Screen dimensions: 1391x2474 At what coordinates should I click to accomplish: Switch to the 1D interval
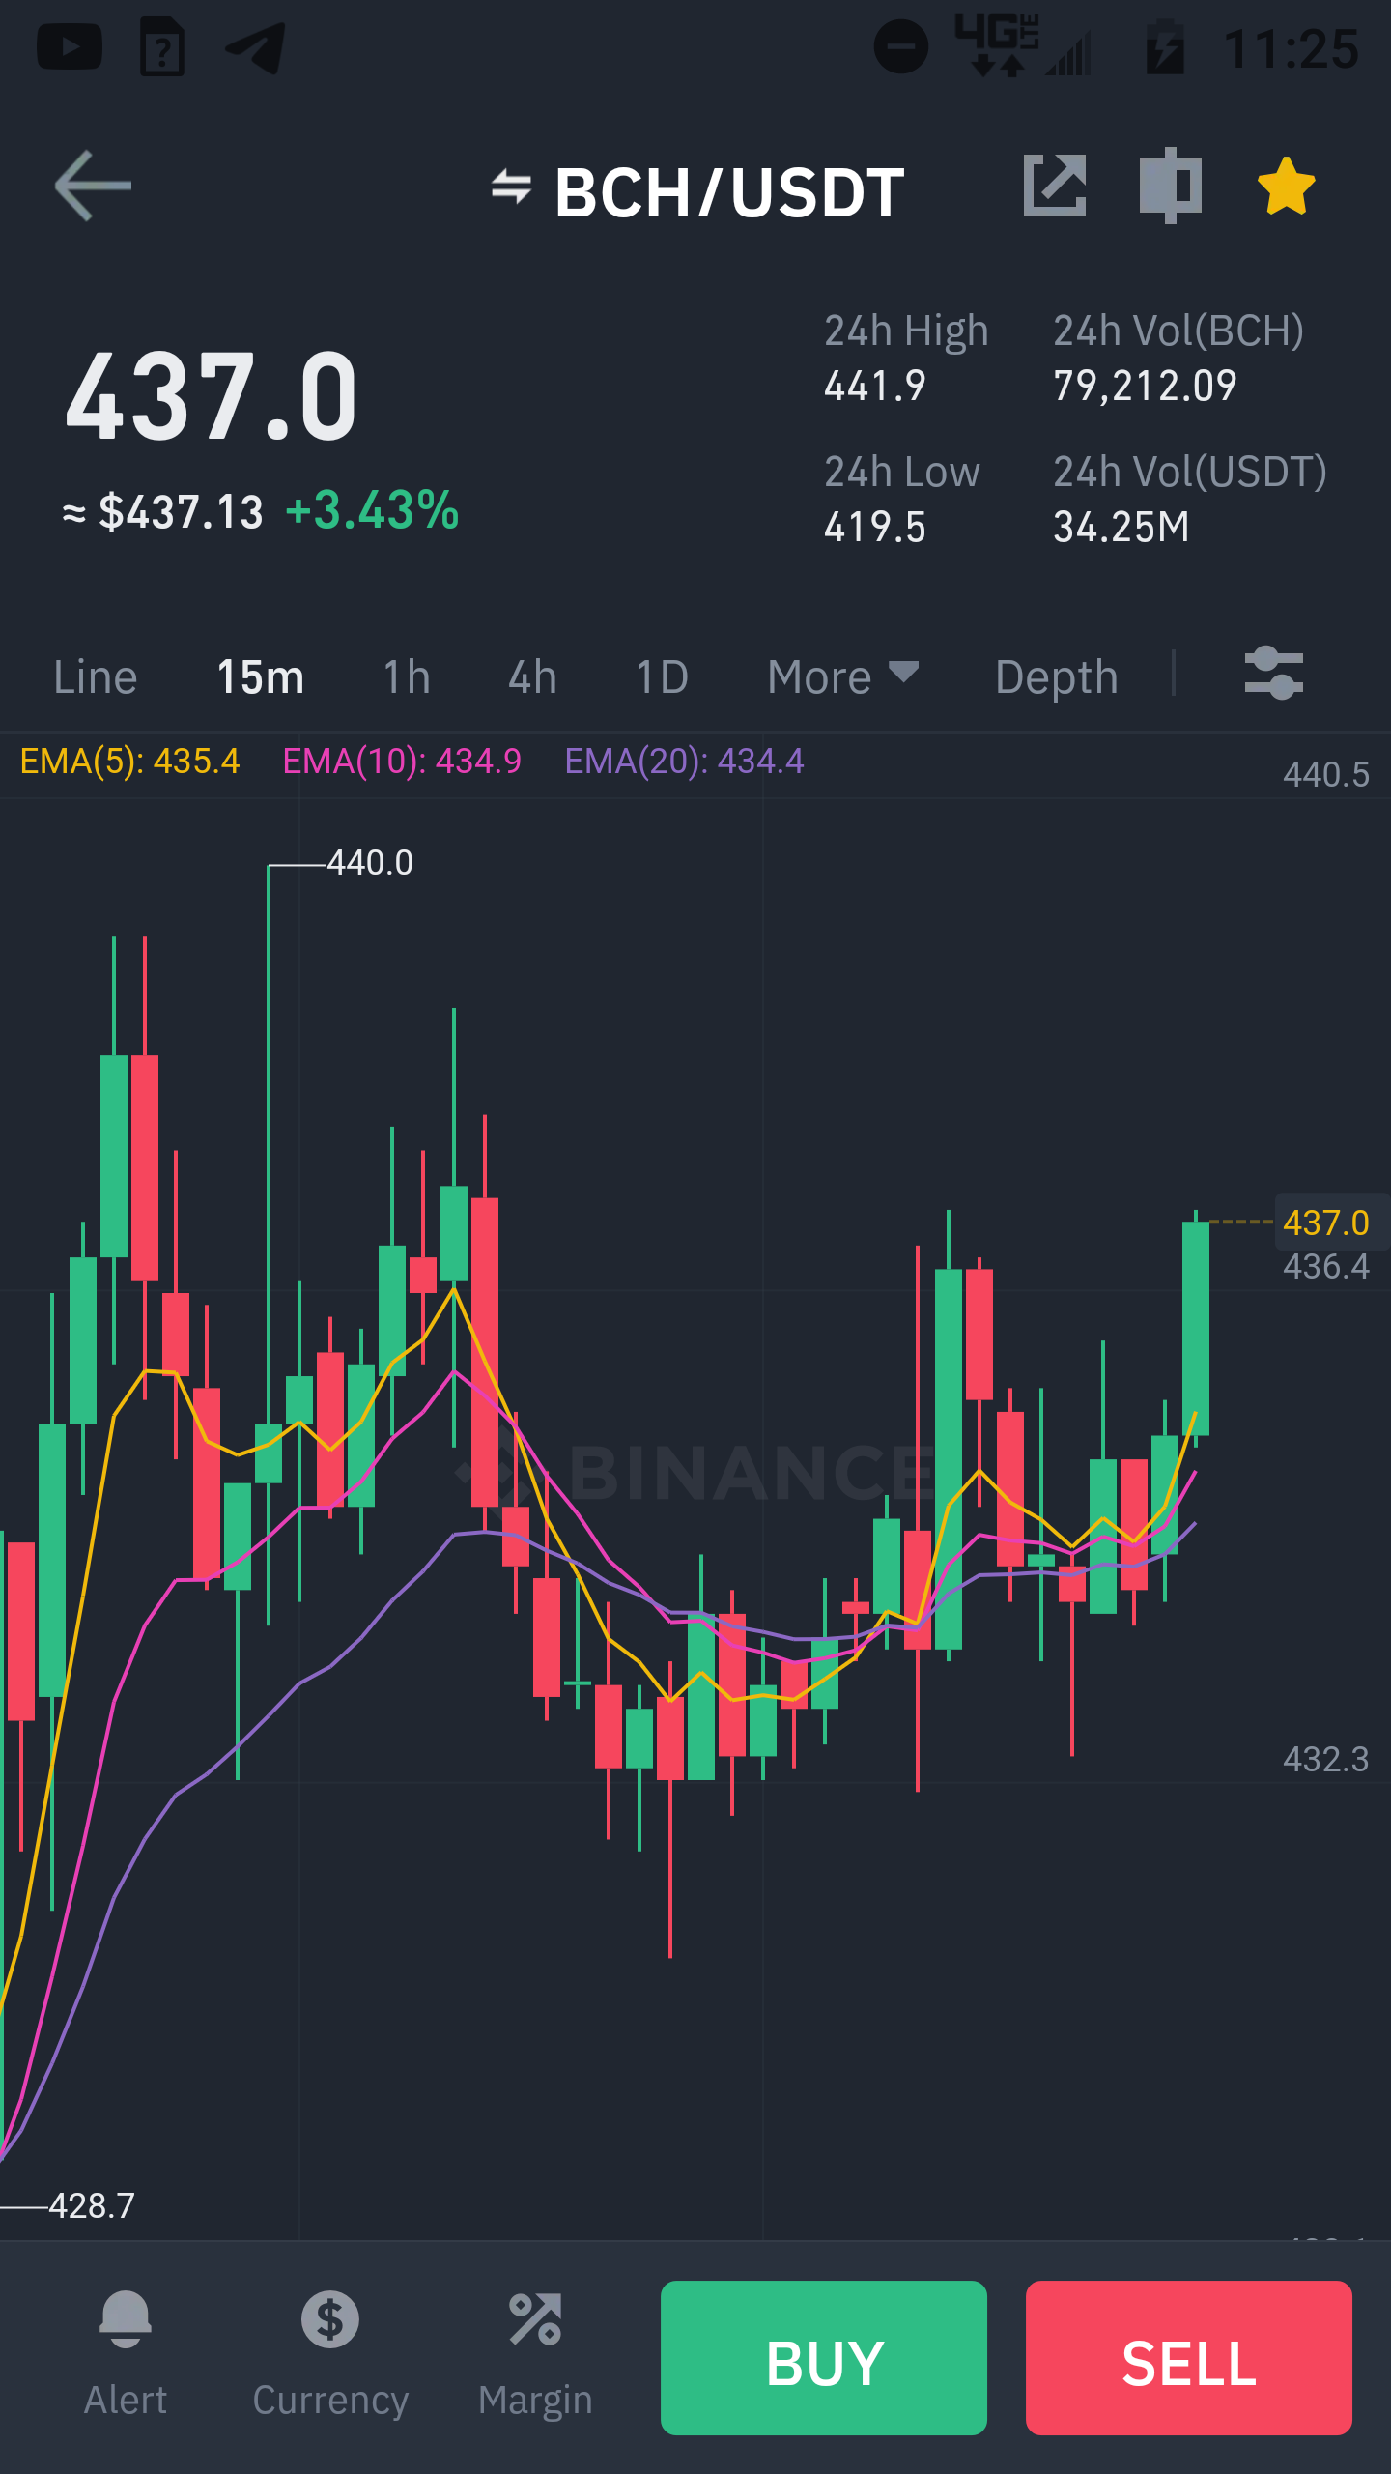click(x=662, y=676)
